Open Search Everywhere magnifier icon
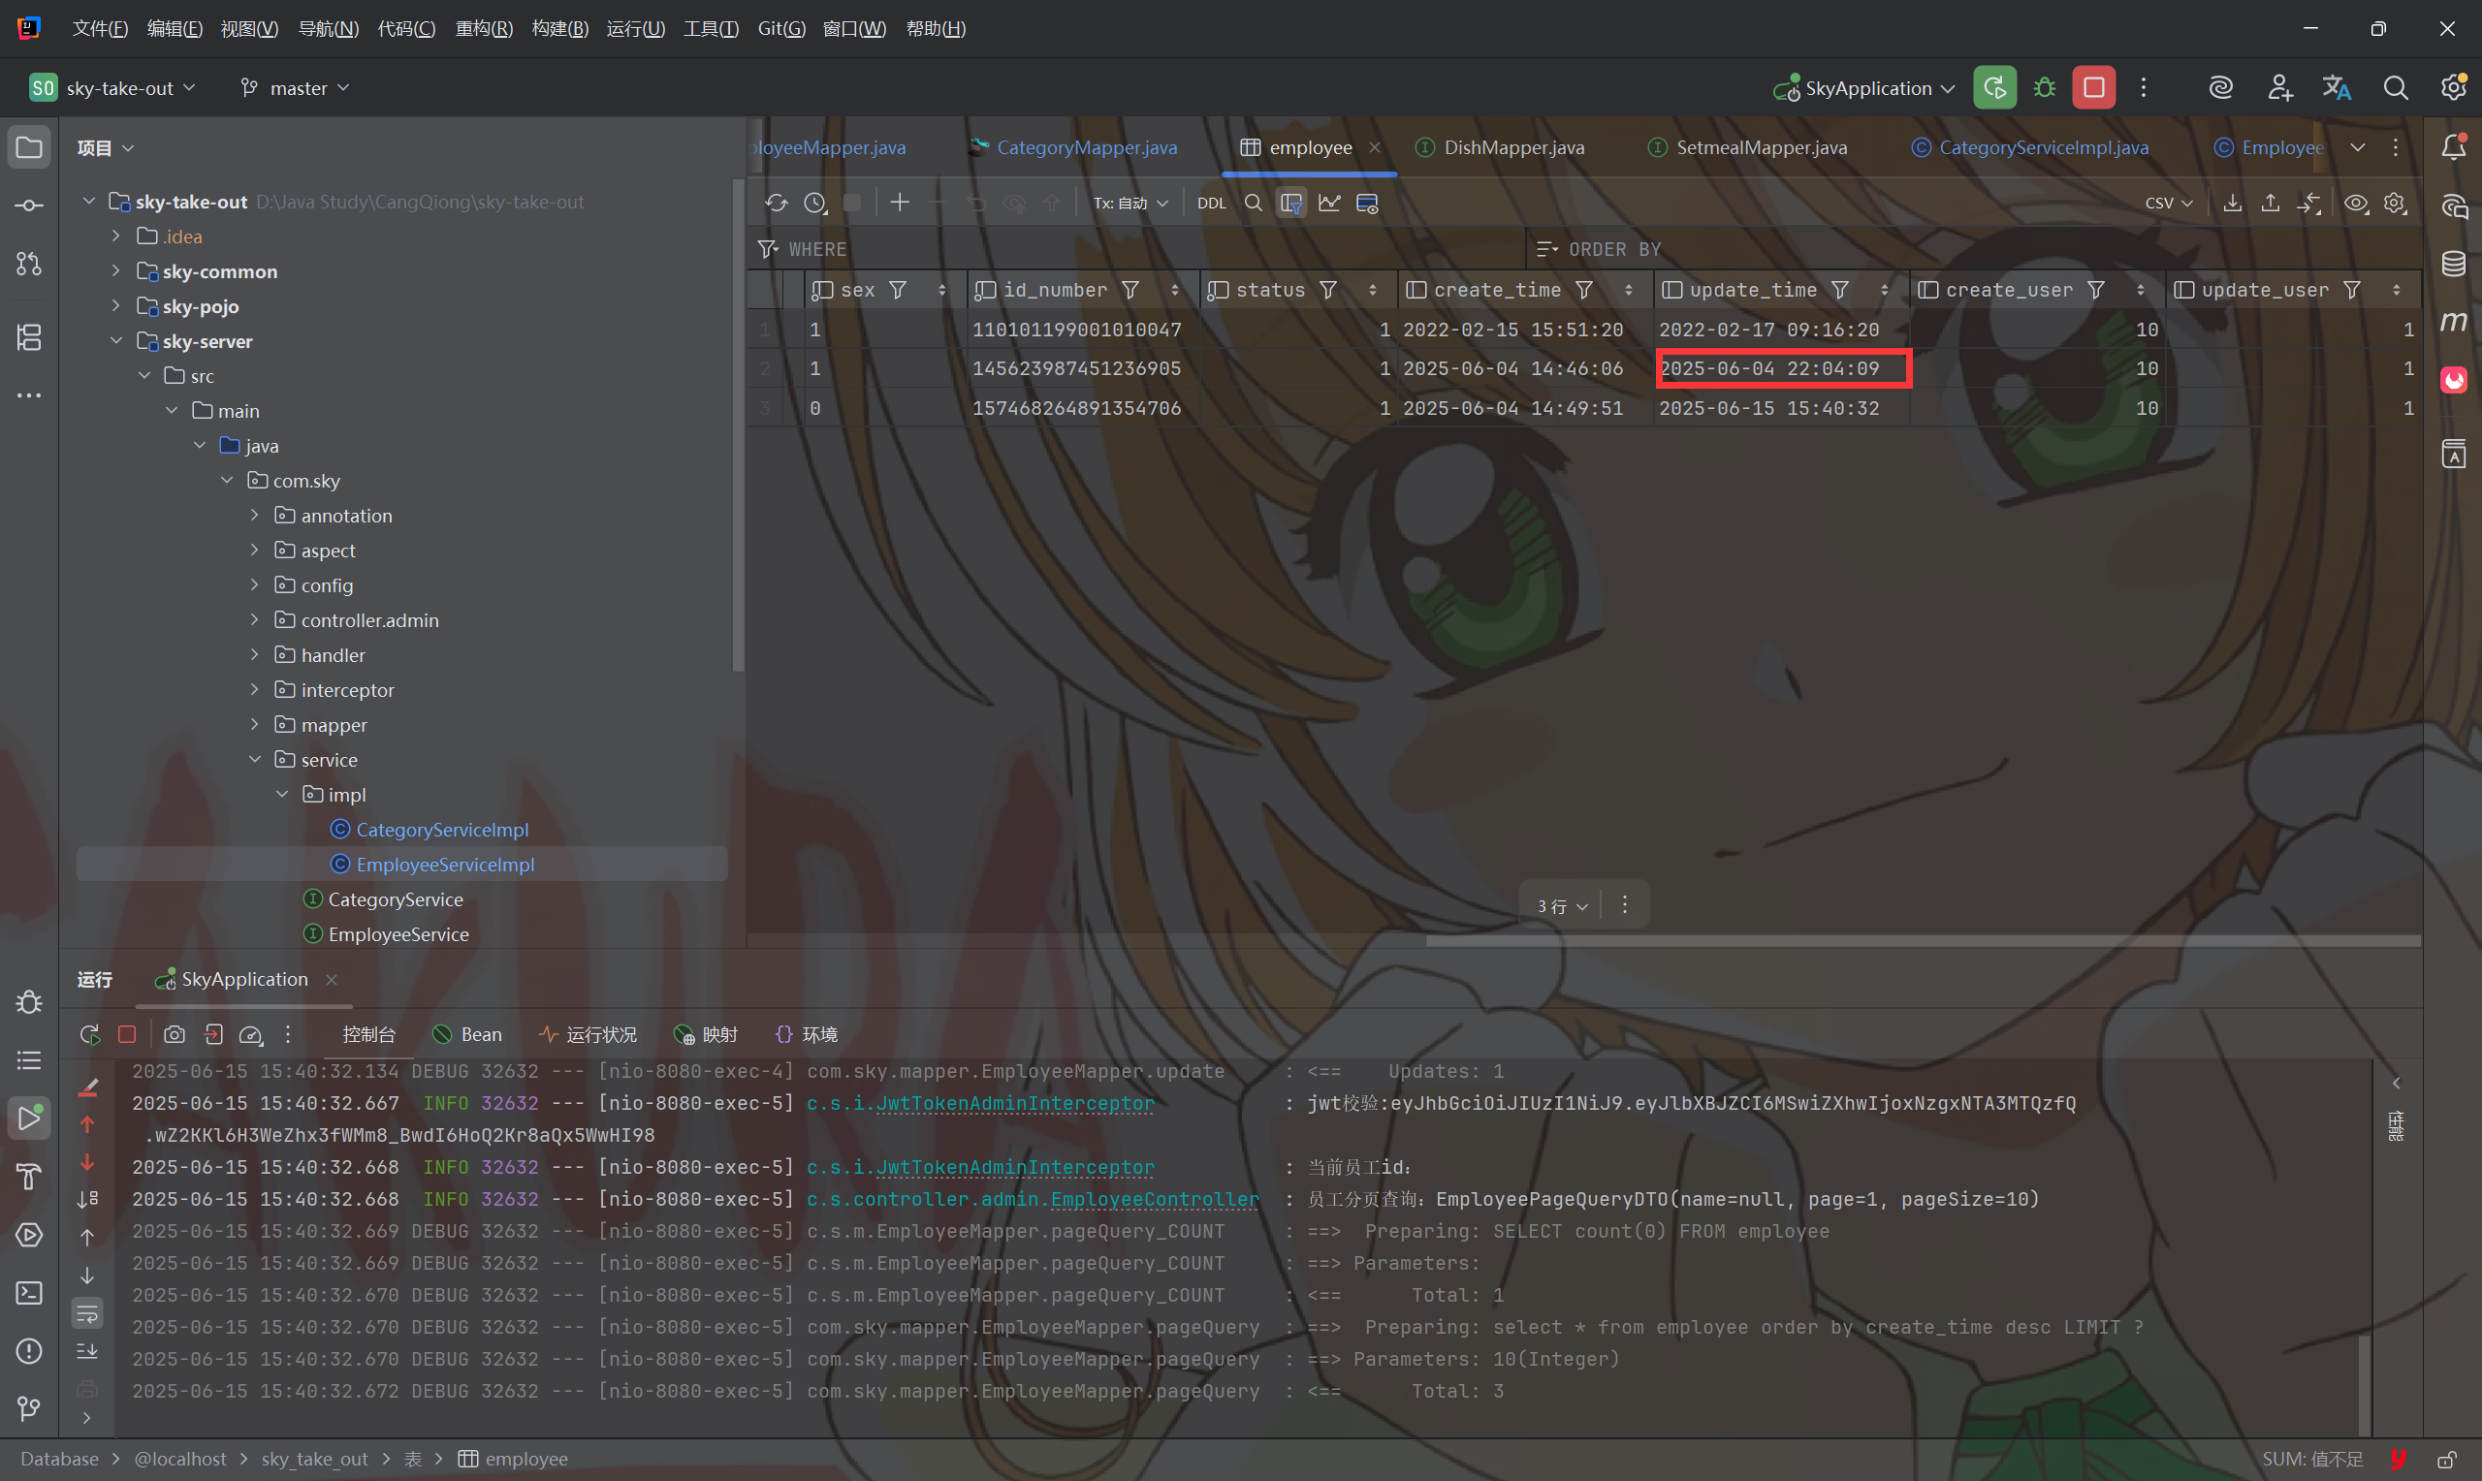The width and height of the screenshot is (2482, 1481). [2395, 88]
